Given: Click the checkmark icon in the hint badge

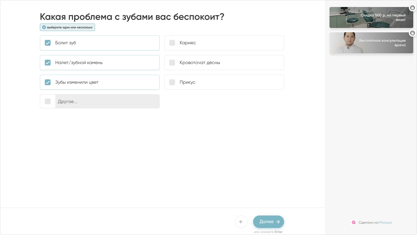Looking at the screenshot, I should coord(44,27).
